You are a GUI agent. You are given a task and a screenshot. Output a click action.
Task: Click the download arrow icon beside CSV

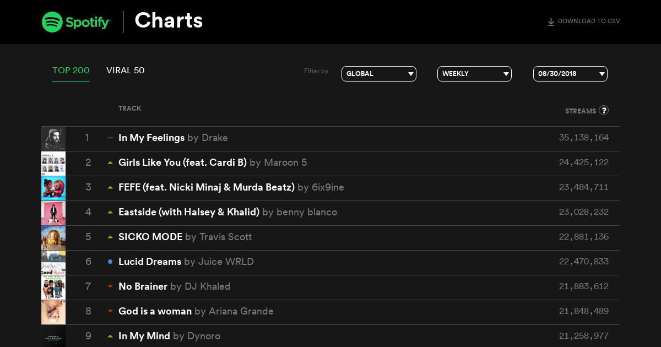coord(551,22)
